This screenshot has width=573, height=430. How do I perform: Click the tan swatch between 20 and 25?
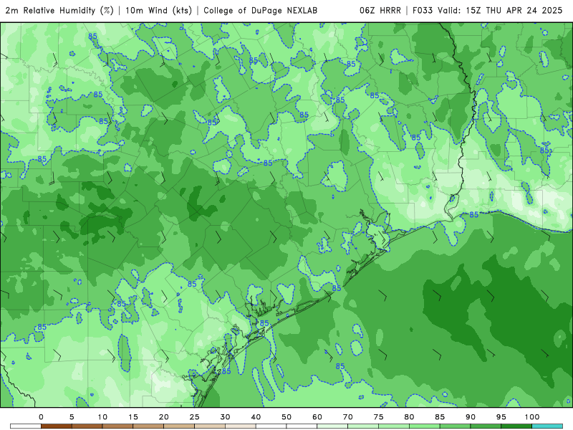click(179, 426)
